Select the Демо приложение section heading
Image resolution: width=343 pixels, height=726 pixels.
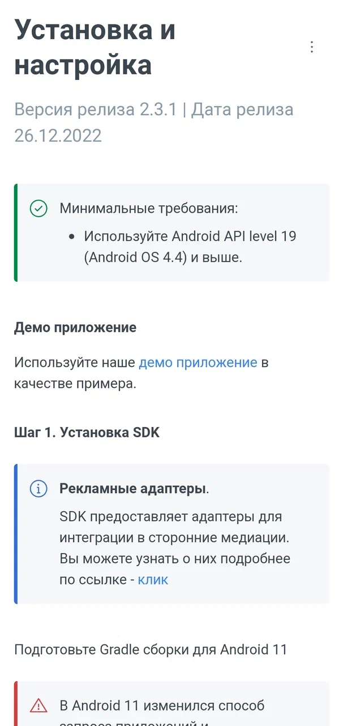point(75,327)
